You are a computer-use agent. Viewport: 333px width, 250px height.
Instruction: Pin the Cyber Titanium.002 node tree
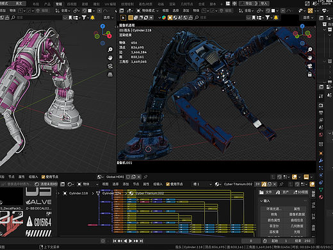(281, 184)
